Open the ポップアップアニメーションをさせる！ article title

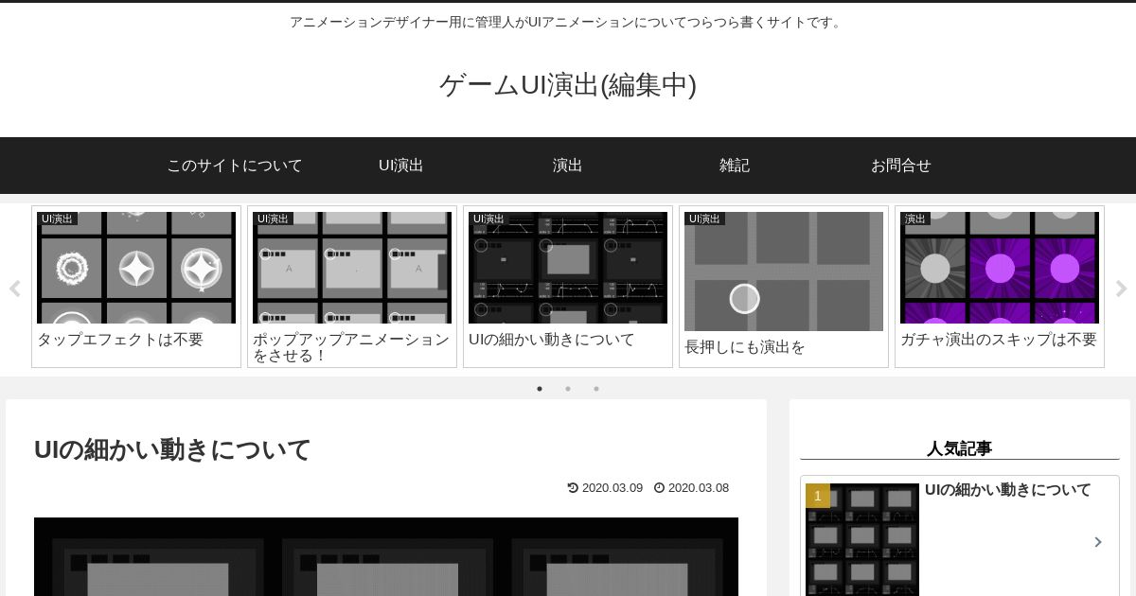[351, 347]
